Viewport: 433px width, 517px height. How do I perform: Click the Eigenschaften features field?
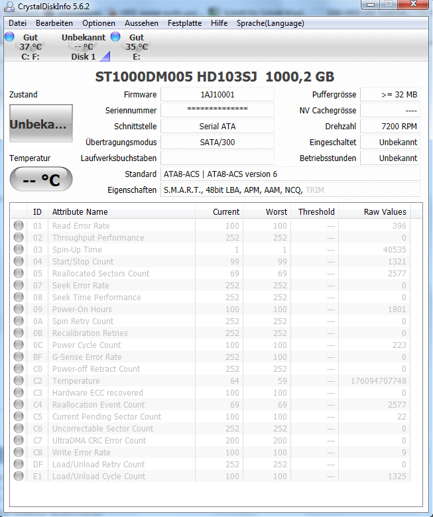290,190
